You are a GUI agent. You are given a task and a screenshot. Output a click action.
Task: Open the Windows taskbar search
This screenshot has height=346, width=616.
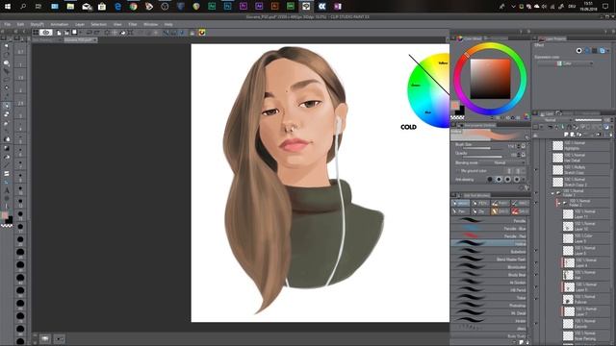tap(23, 7)
